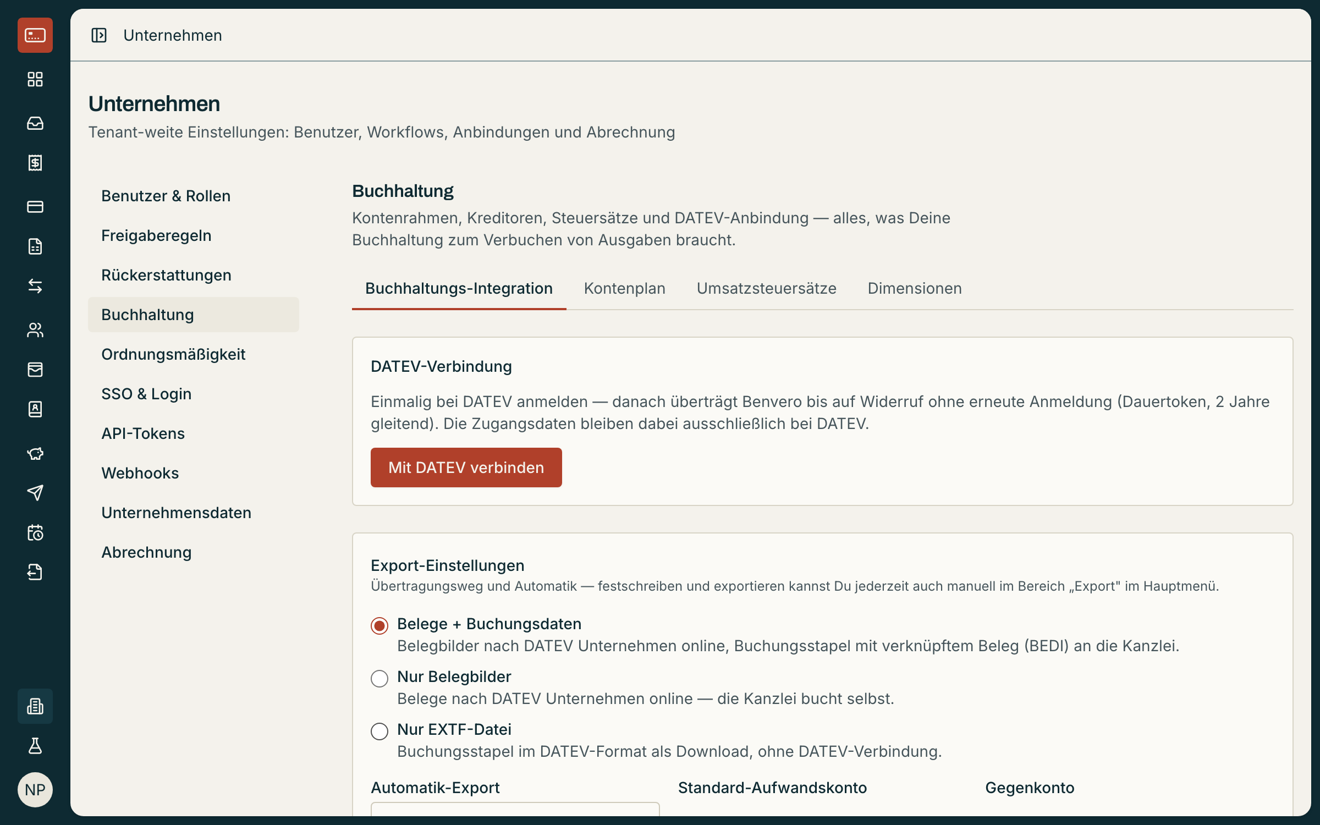This screenshot has height=825, width=1320.
Task: Click the company building icon in sidebar
Action: (35, 706)
